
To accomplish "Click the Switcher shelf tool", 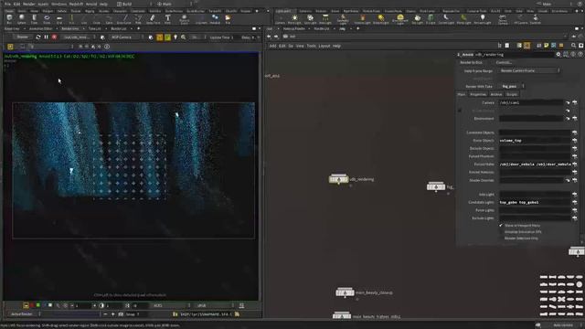I will coord(536,19).
